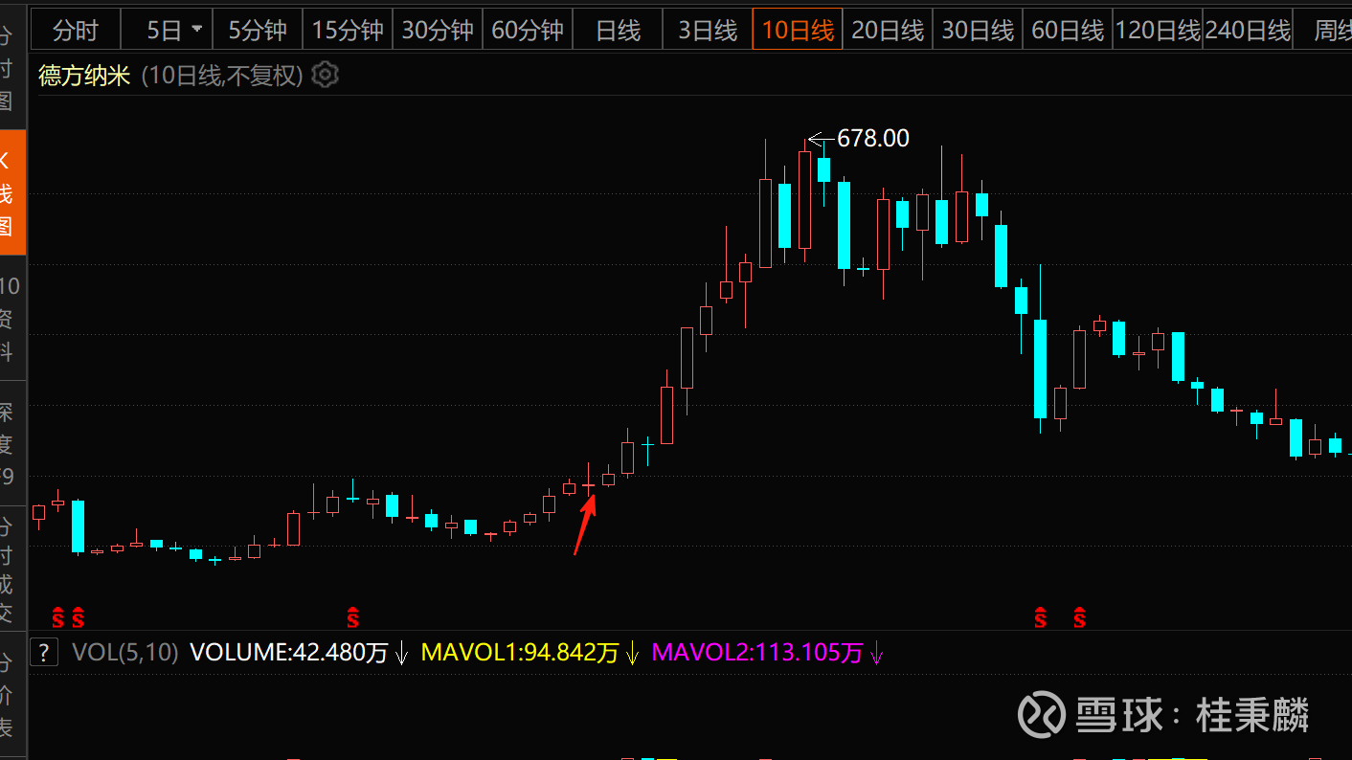Image resolution: width=1352 pixels, height=760 pixels.
Task: Select the 30日线 period tab
Action: click(x=978, y=30)
